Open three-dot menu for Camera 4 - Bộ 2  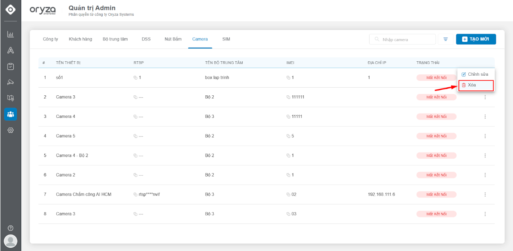(x=485, y=156)
